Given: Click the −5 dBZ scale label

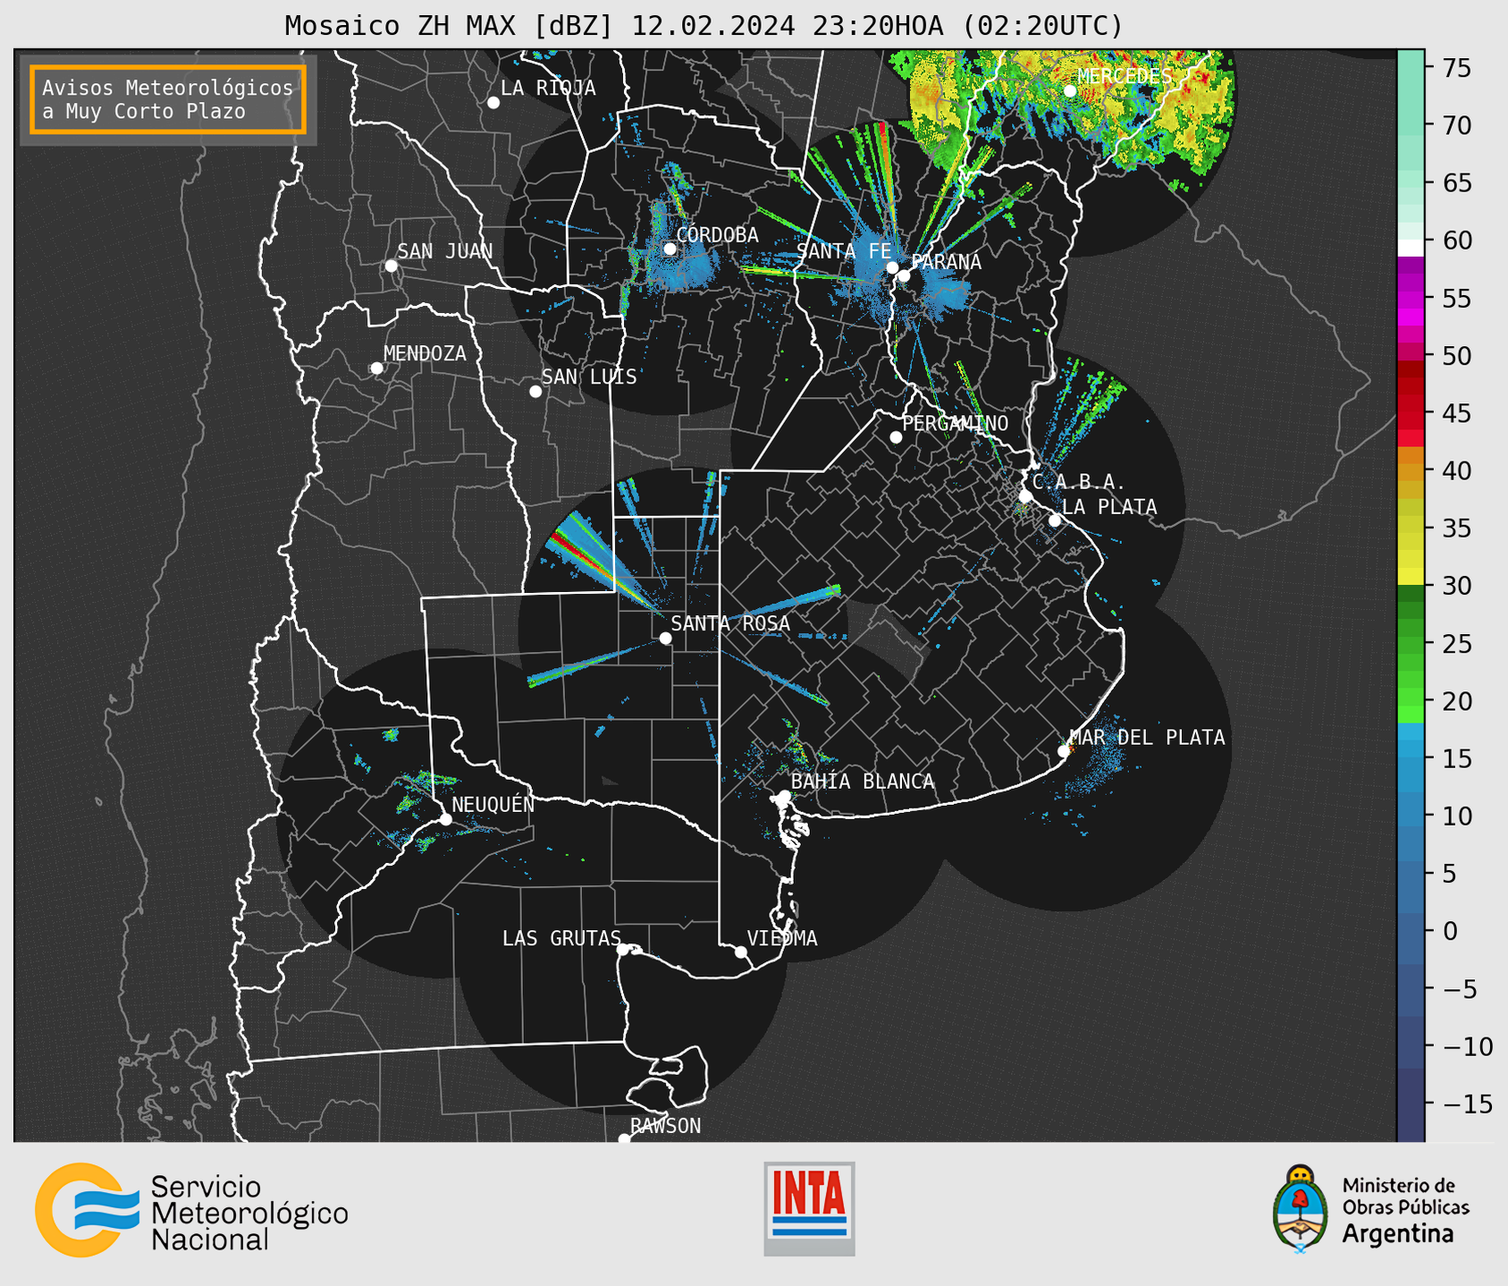Looking at the screenshot, I should 1460,989.
